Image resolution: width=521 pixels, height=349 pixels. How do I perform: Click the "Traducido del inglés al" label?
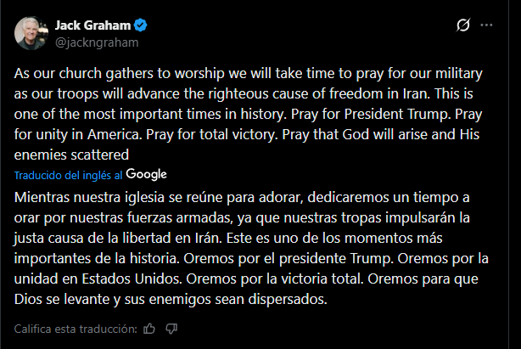click(68, 174)
